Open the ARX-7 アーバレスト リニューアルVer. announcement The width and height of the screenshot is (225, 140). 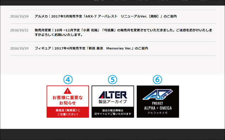pyautogui.click(x=105, y=16)
